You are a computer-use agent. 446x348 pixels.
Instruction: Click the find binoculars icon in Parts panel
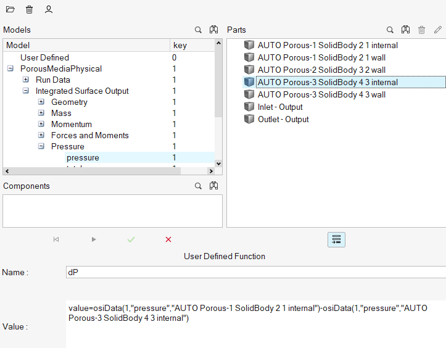tap(406, 30)
